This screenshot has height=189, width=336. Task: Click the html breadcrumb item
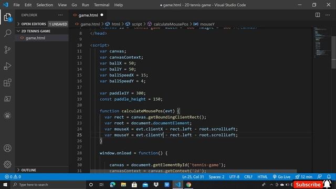click(x=115, y=24)
